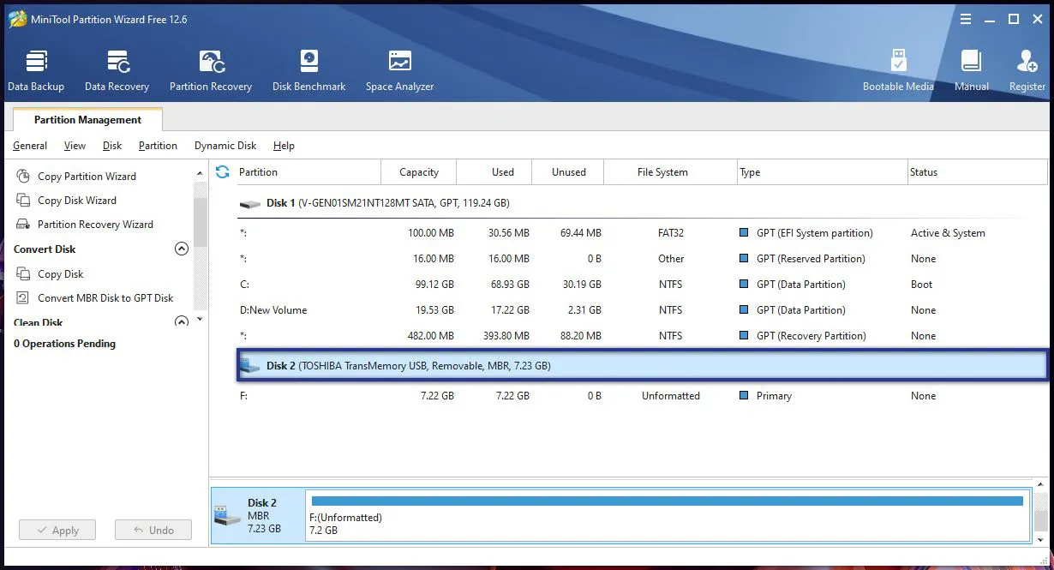The width and height of the screenshot is (1054, 570).
Task: Open the Dynamic Disk menu
Action: coord(225,146)
